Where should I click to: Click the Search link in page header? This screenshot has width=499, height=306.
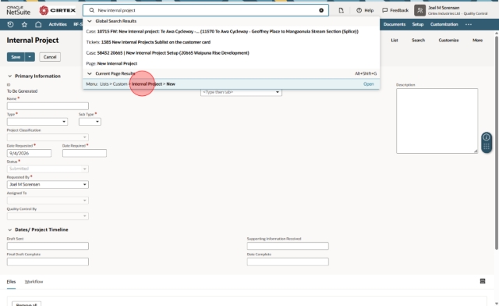(418, 40)
